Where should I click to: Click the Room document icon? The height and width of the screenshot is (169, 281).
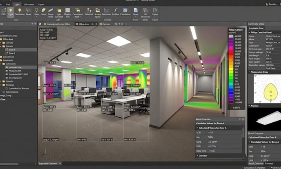point(136,12)
